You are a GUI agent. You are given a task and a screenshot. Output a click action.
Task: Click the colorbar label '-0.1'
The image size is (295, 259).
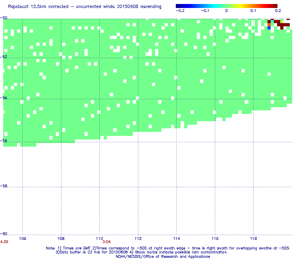tap(205, 11)
